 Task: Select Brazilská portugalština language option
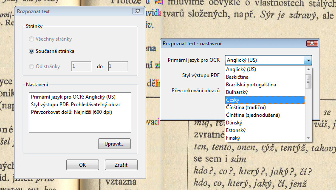(265, 85)
